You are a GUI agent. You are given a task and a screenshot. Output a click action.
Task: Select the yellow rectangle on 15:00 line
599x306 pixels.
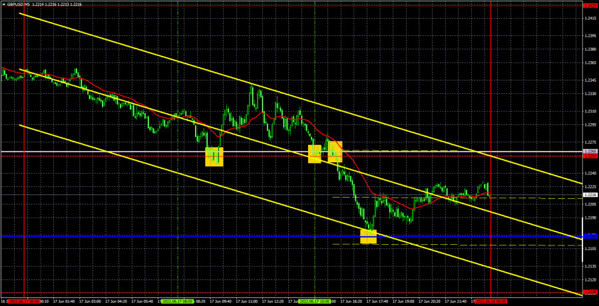tap(315, 154)
